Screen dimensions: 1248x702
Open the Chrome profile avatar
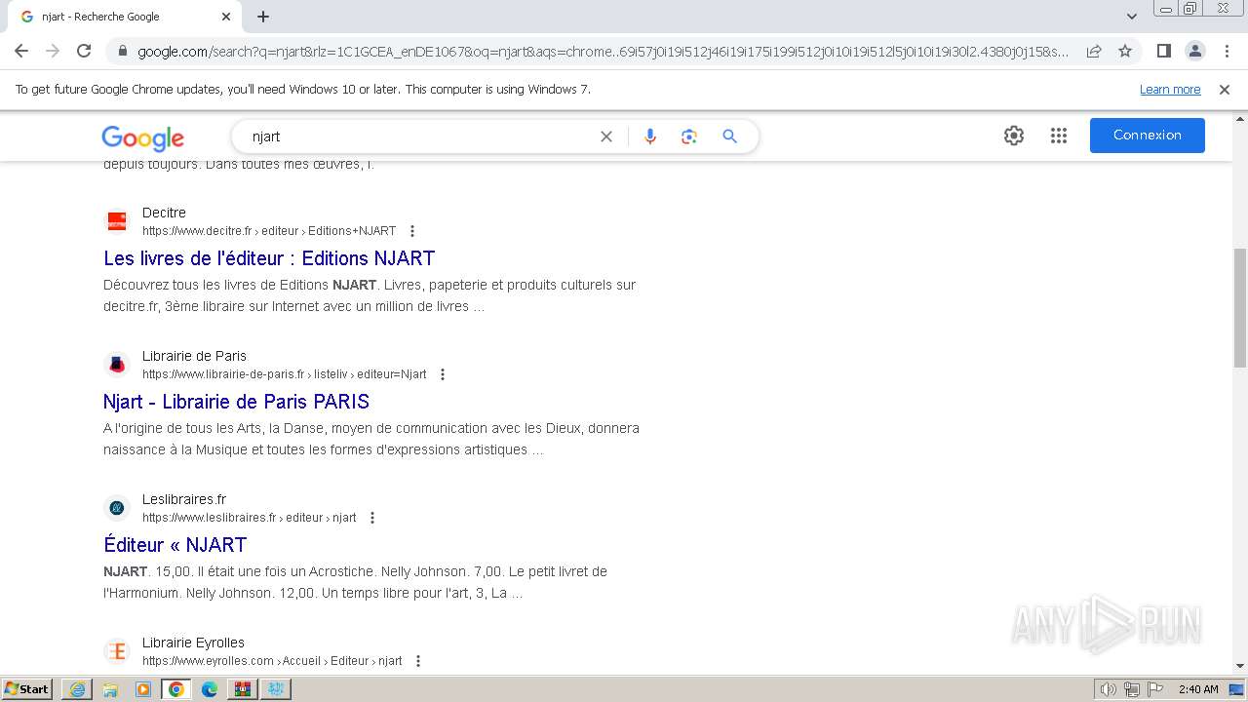click(1194, 51)
